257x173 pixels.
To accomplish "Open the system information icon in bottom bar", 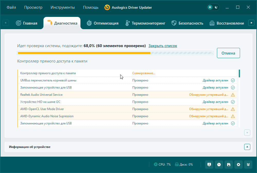I will 209,165.
